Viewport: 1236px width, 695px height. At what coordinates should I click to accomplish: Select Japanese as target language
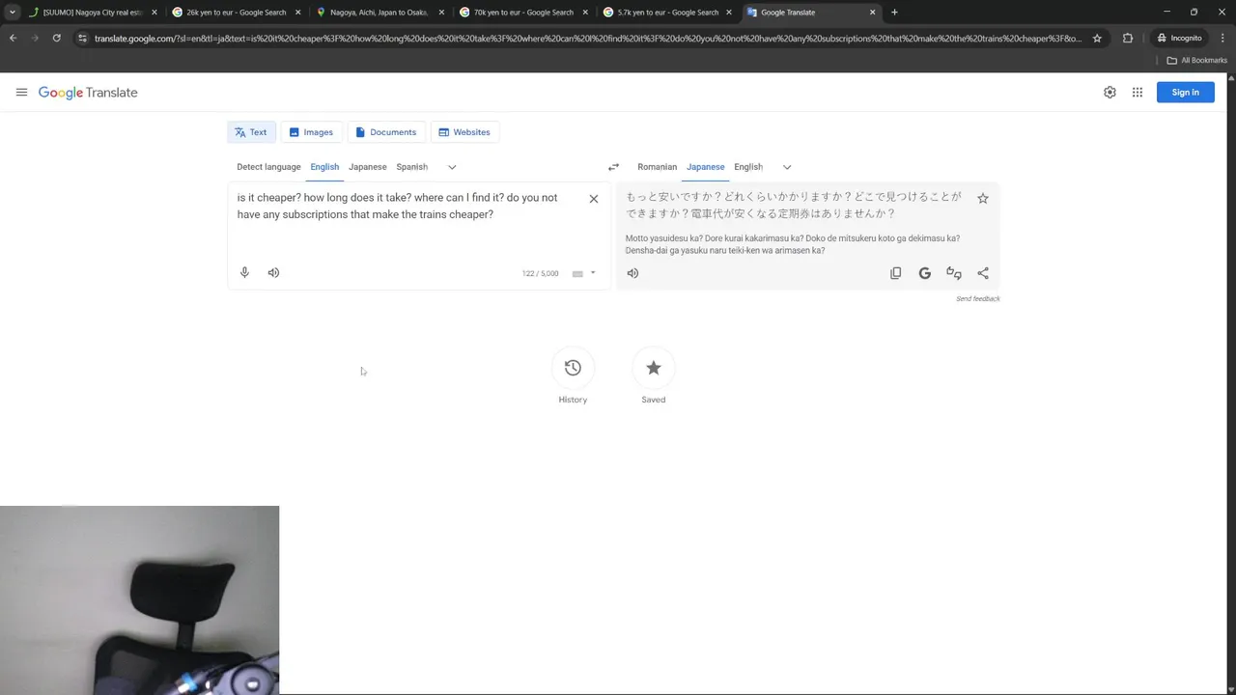click(705, 167)
